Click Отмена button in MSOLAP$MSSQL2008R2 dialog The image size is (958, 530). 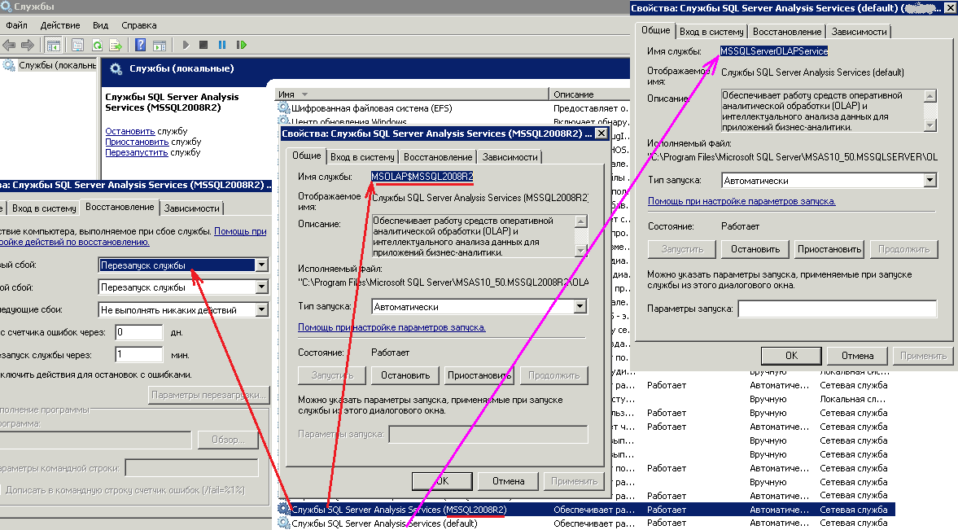[509, 481]
